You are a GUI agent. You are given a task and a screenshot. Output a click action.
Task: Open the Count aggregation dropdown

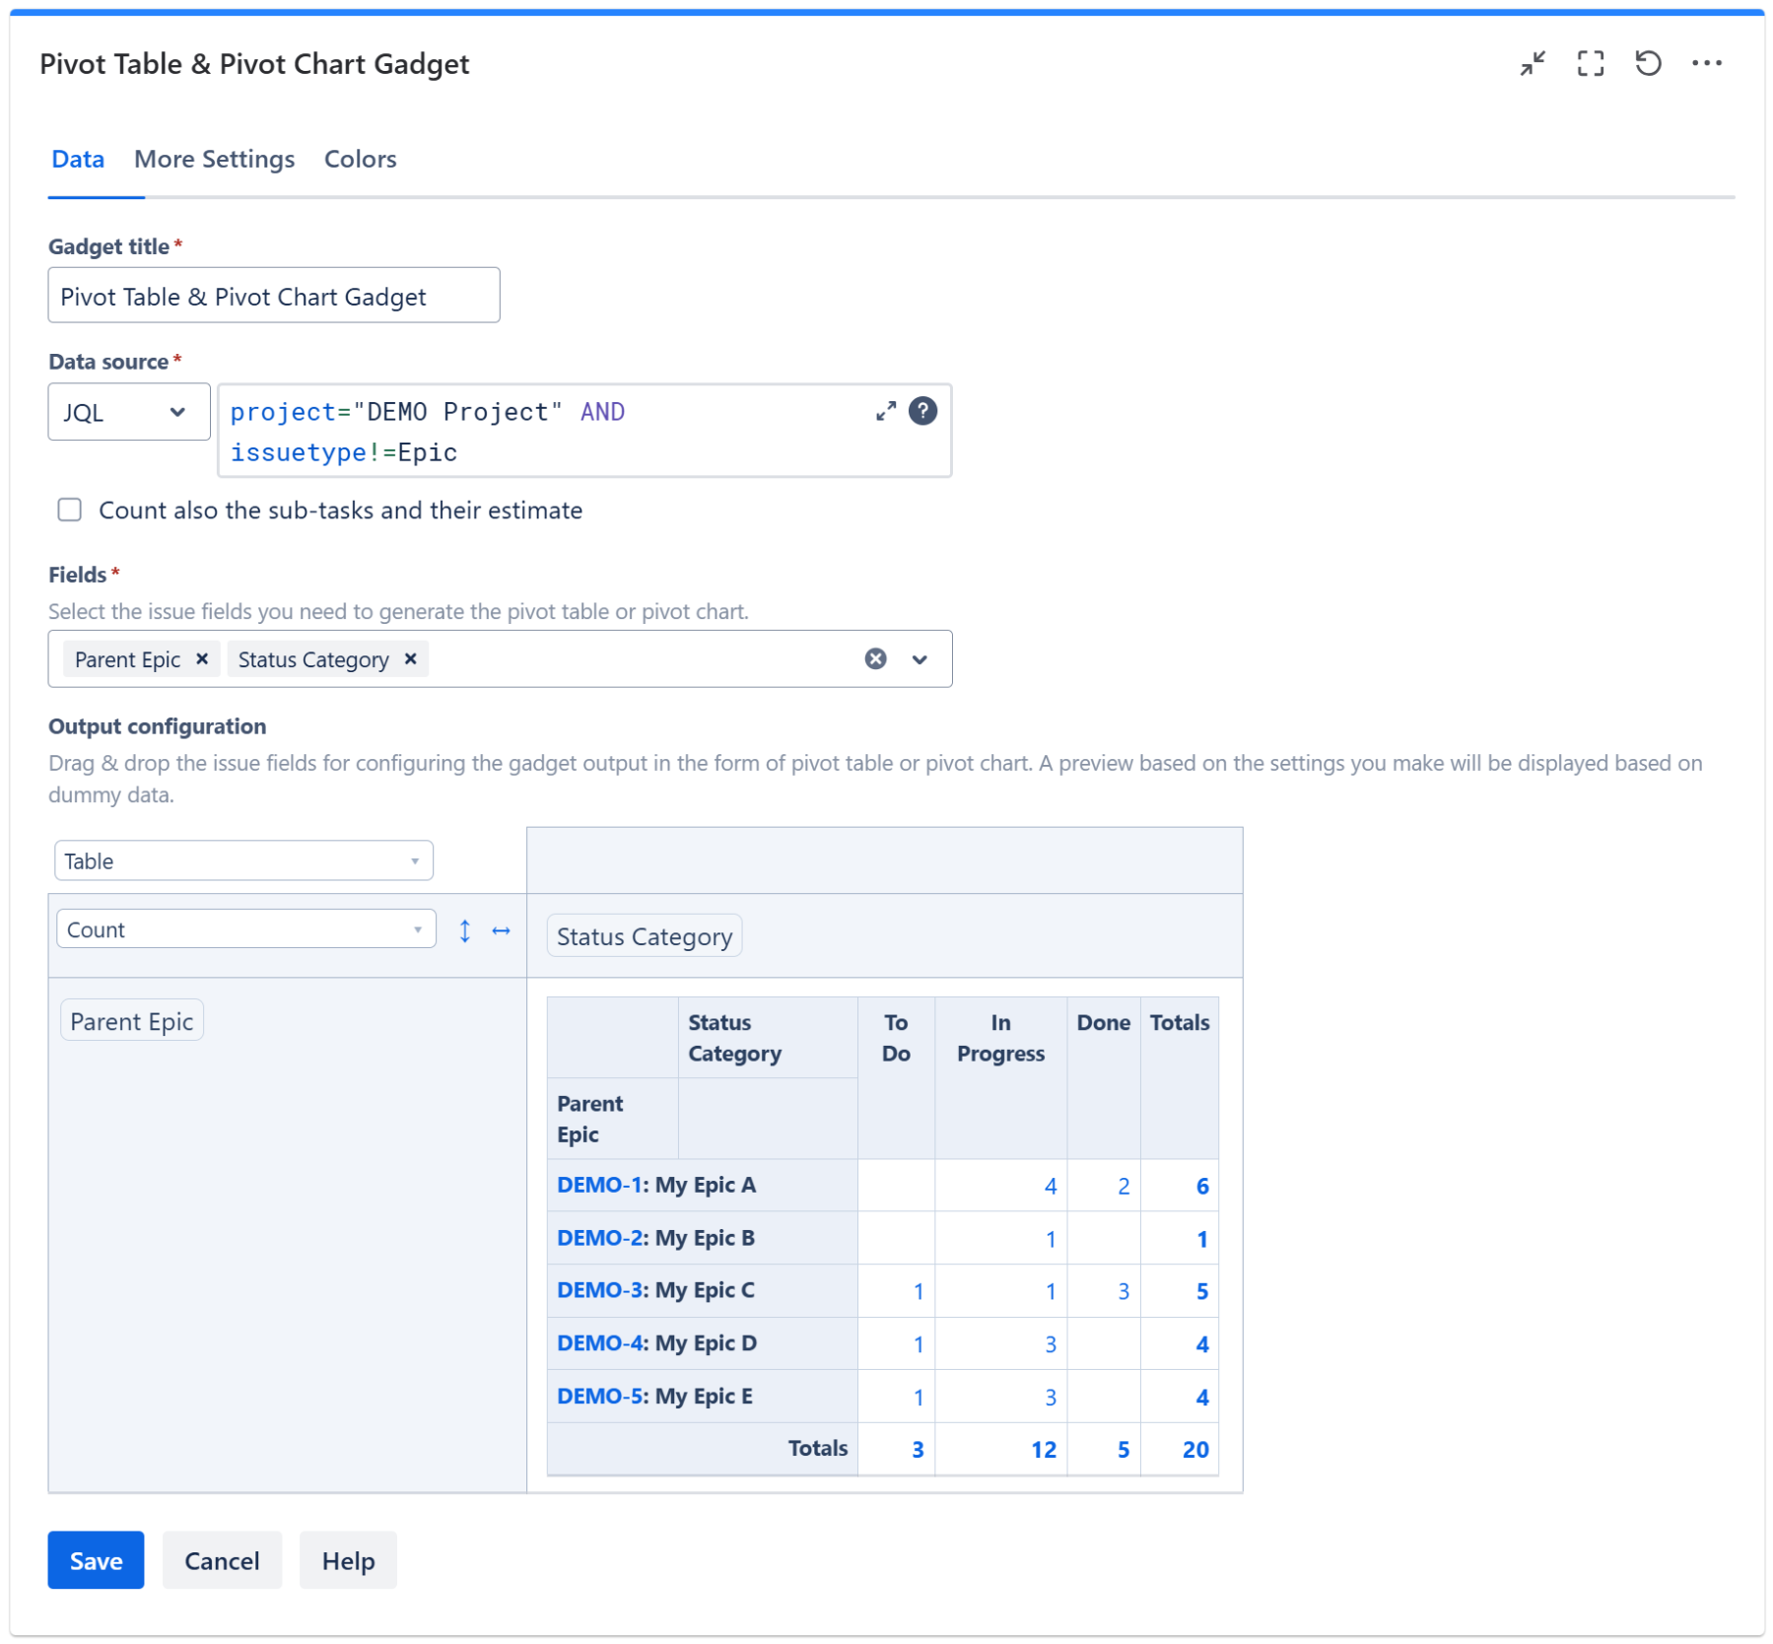[x=245, y=929]
